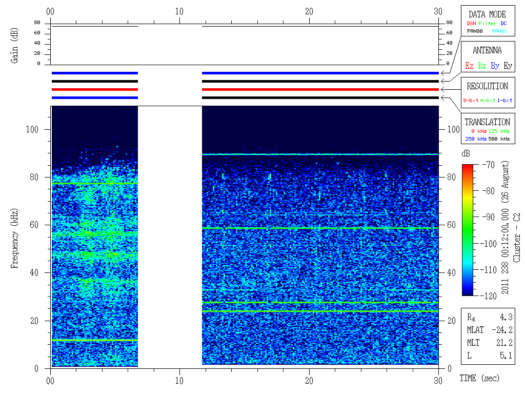525x394 pixels.
Task: Select the blue DC data mode label
Action: tap(503, 24)
